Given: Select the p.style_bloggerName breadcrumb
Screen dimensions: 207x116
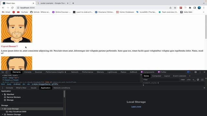Looking at the screenshot, I should coord(45,84).
